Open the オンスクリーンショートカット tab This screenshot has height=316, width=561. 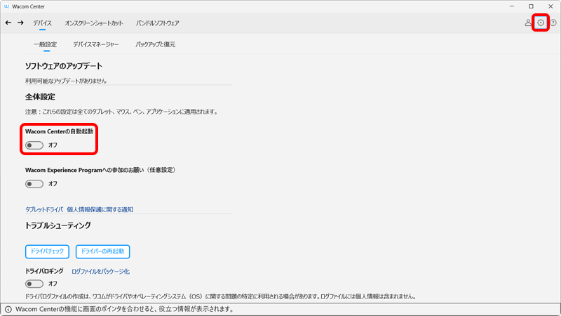[x=94, y=23]
